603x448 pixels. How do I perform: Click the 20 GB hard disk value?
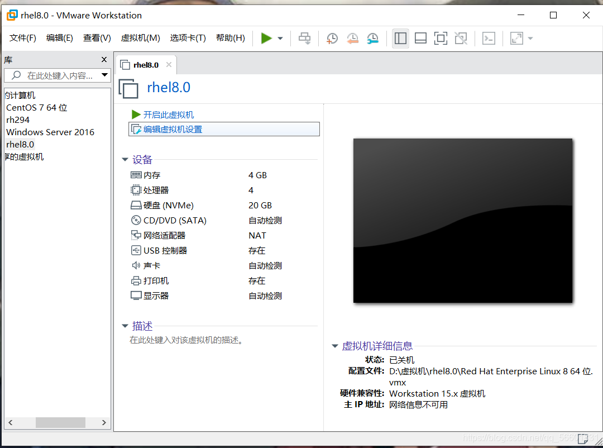point(260,206)
